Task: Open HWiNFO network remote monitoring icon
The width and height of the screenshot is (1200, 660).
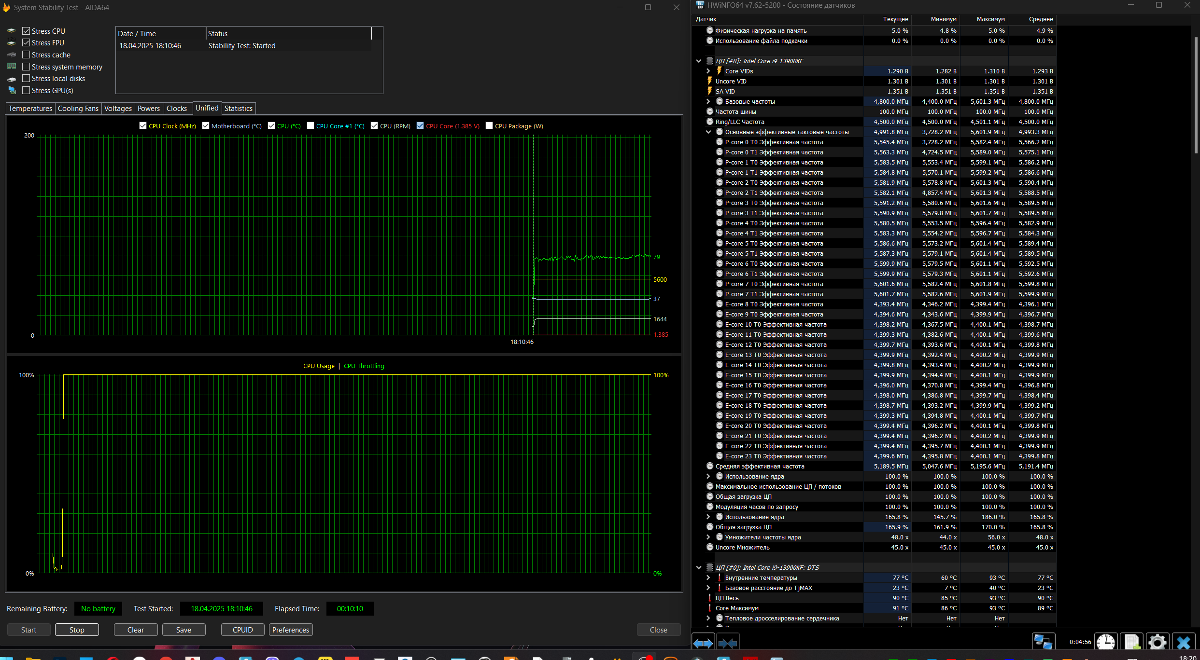Action: 1043,642
